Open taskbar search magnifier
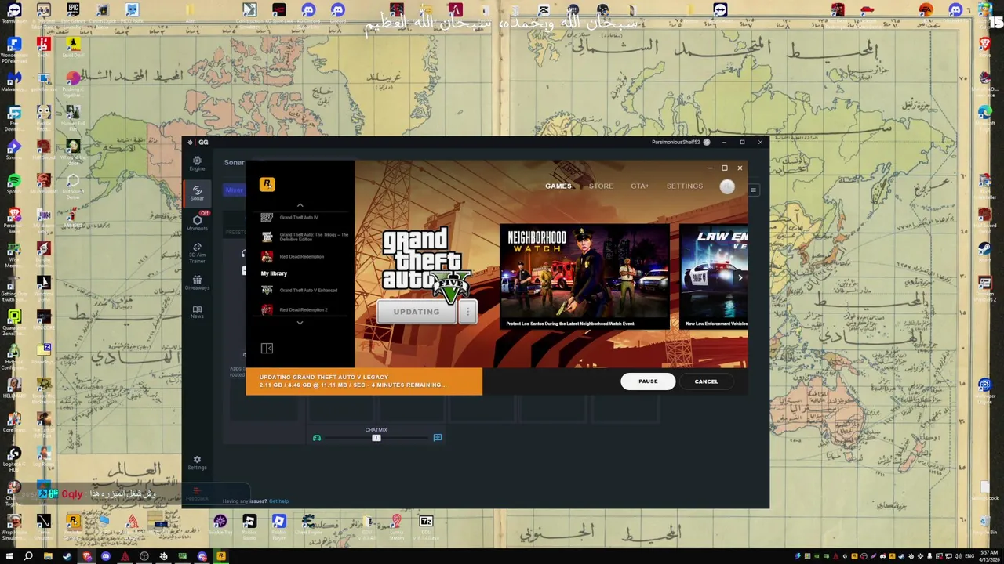Screen dimensions: 1004x564 28,556
